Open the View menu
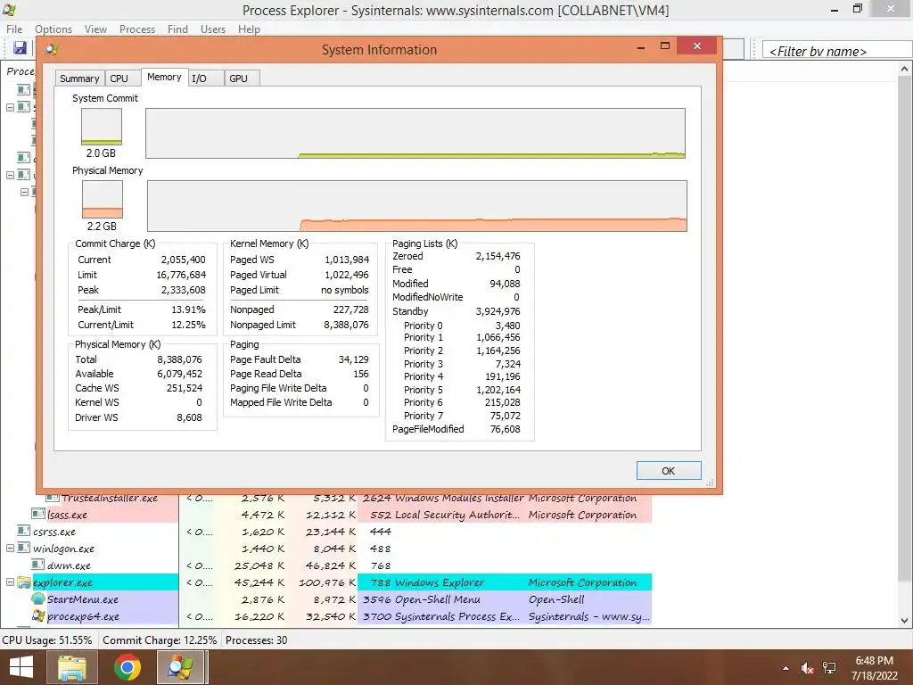Screen dimensions: 913x685 pyautogui.click(x=95, y=29)
